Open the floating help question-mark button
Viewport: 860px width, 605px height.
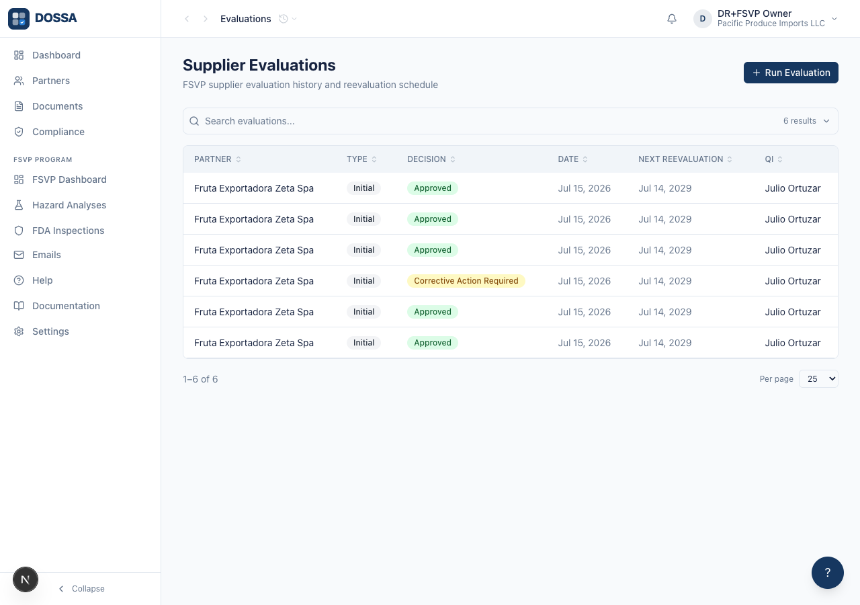[828, 573]
